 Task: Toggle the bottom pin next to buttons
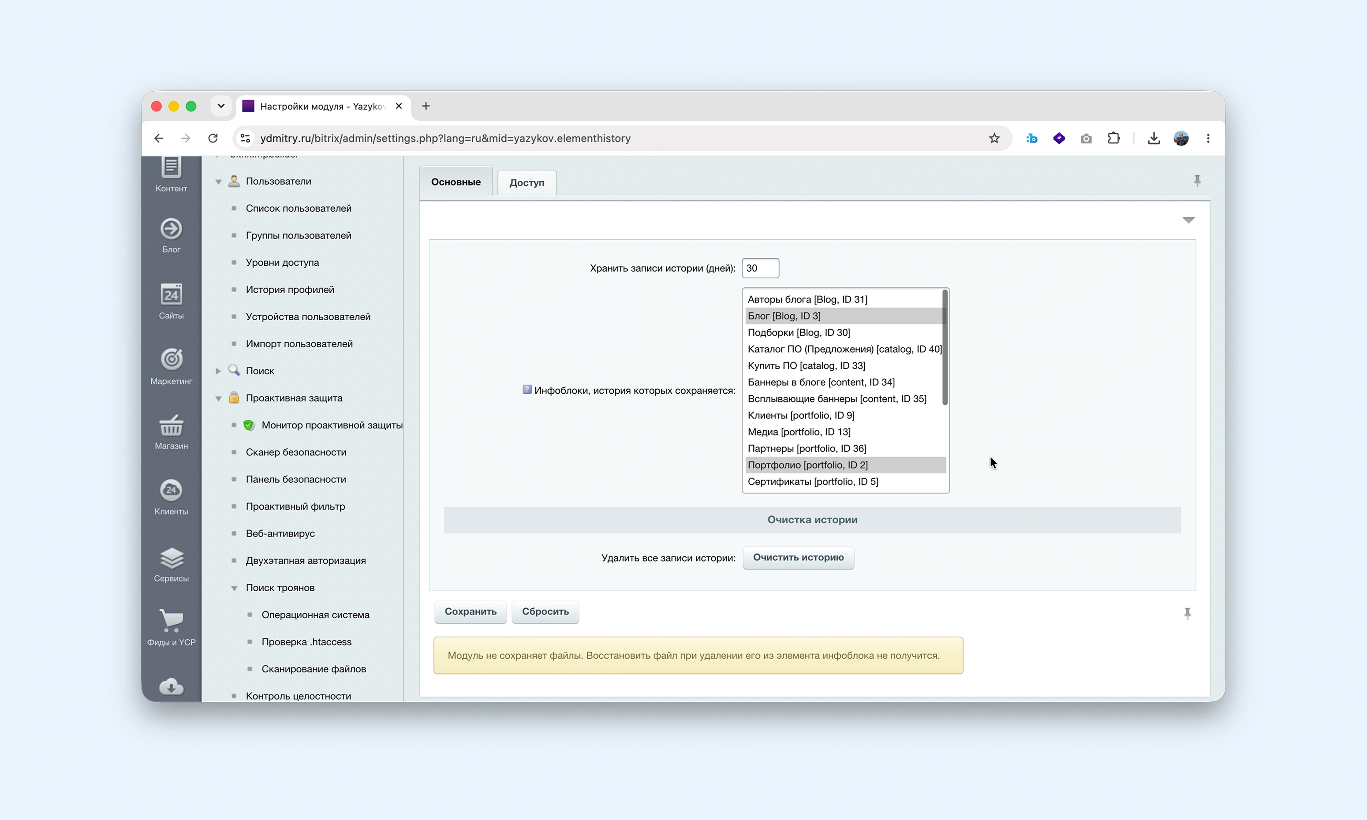(x=1188, y=613)
